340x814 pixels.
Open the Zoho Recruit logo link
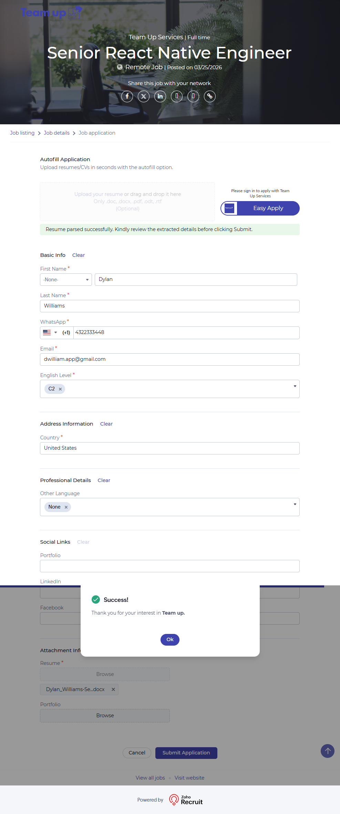click(x=186, y=800)
